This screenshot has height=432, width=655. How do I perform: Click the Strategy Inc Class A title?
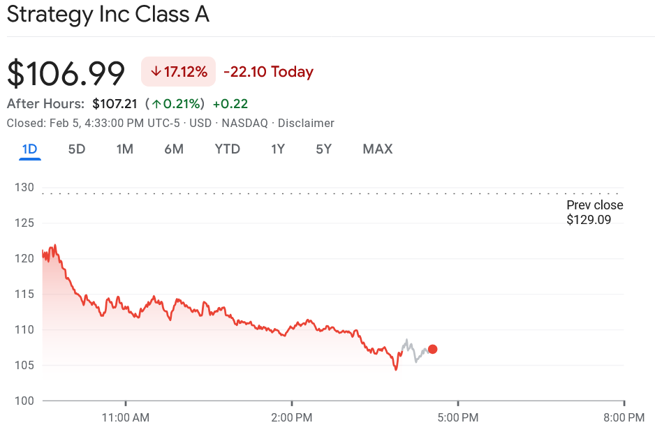click(x=108, y=14)
